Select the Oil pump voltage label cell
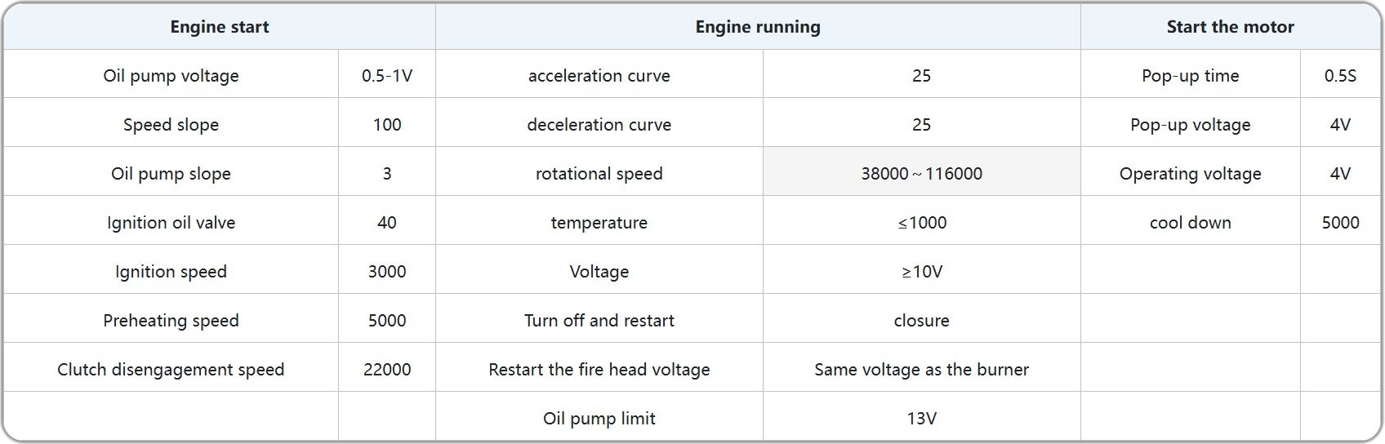This screenshot has width=1385, height=444. point(171,76)
